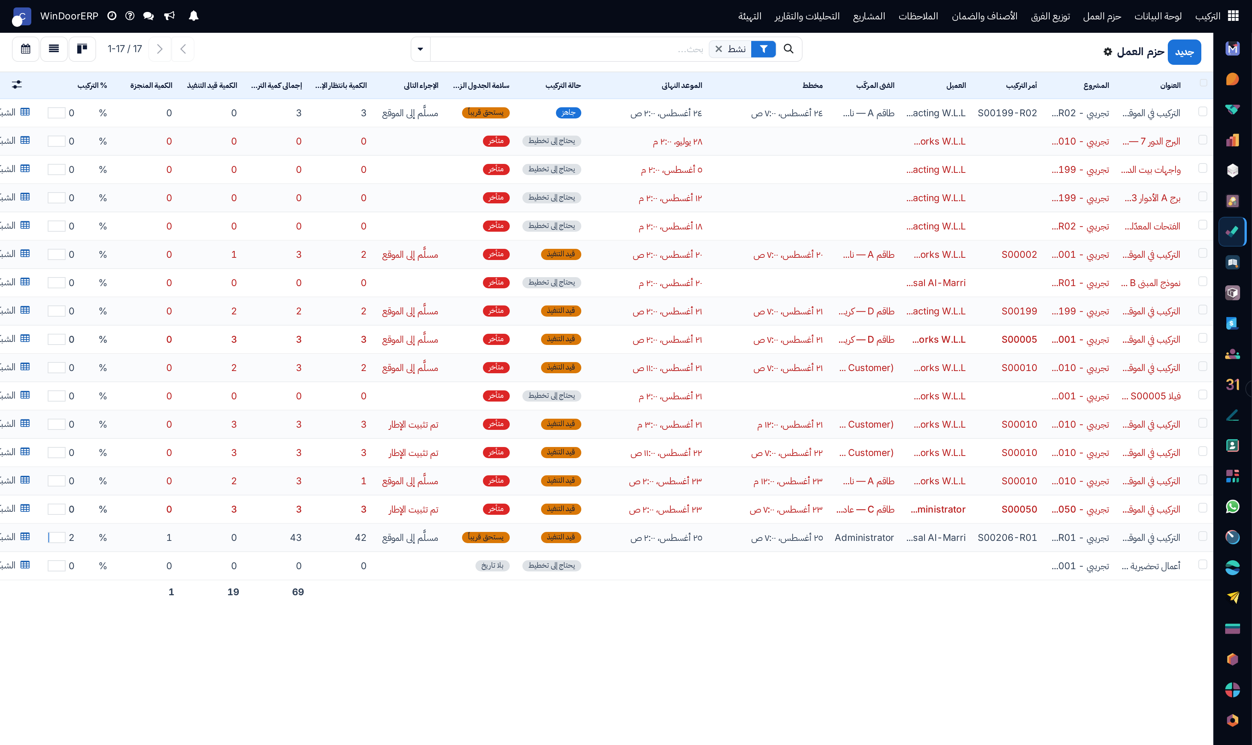Open the bar chart Sales app in sidebar
The height and width of the screenshot is (745, 1252).
[1232, 140]
